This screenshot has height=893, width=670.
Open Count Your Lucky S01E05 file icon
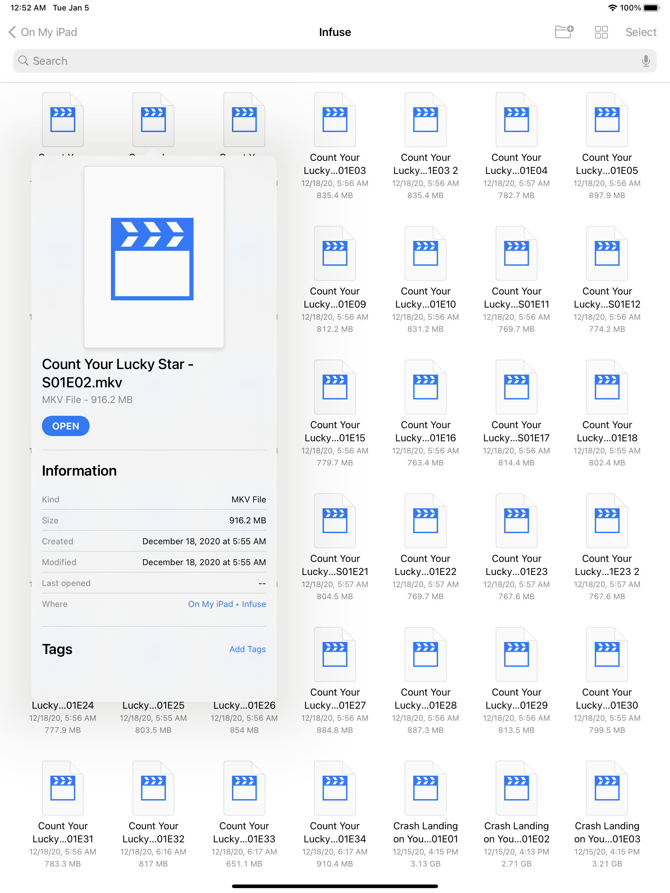pos(607,120)
